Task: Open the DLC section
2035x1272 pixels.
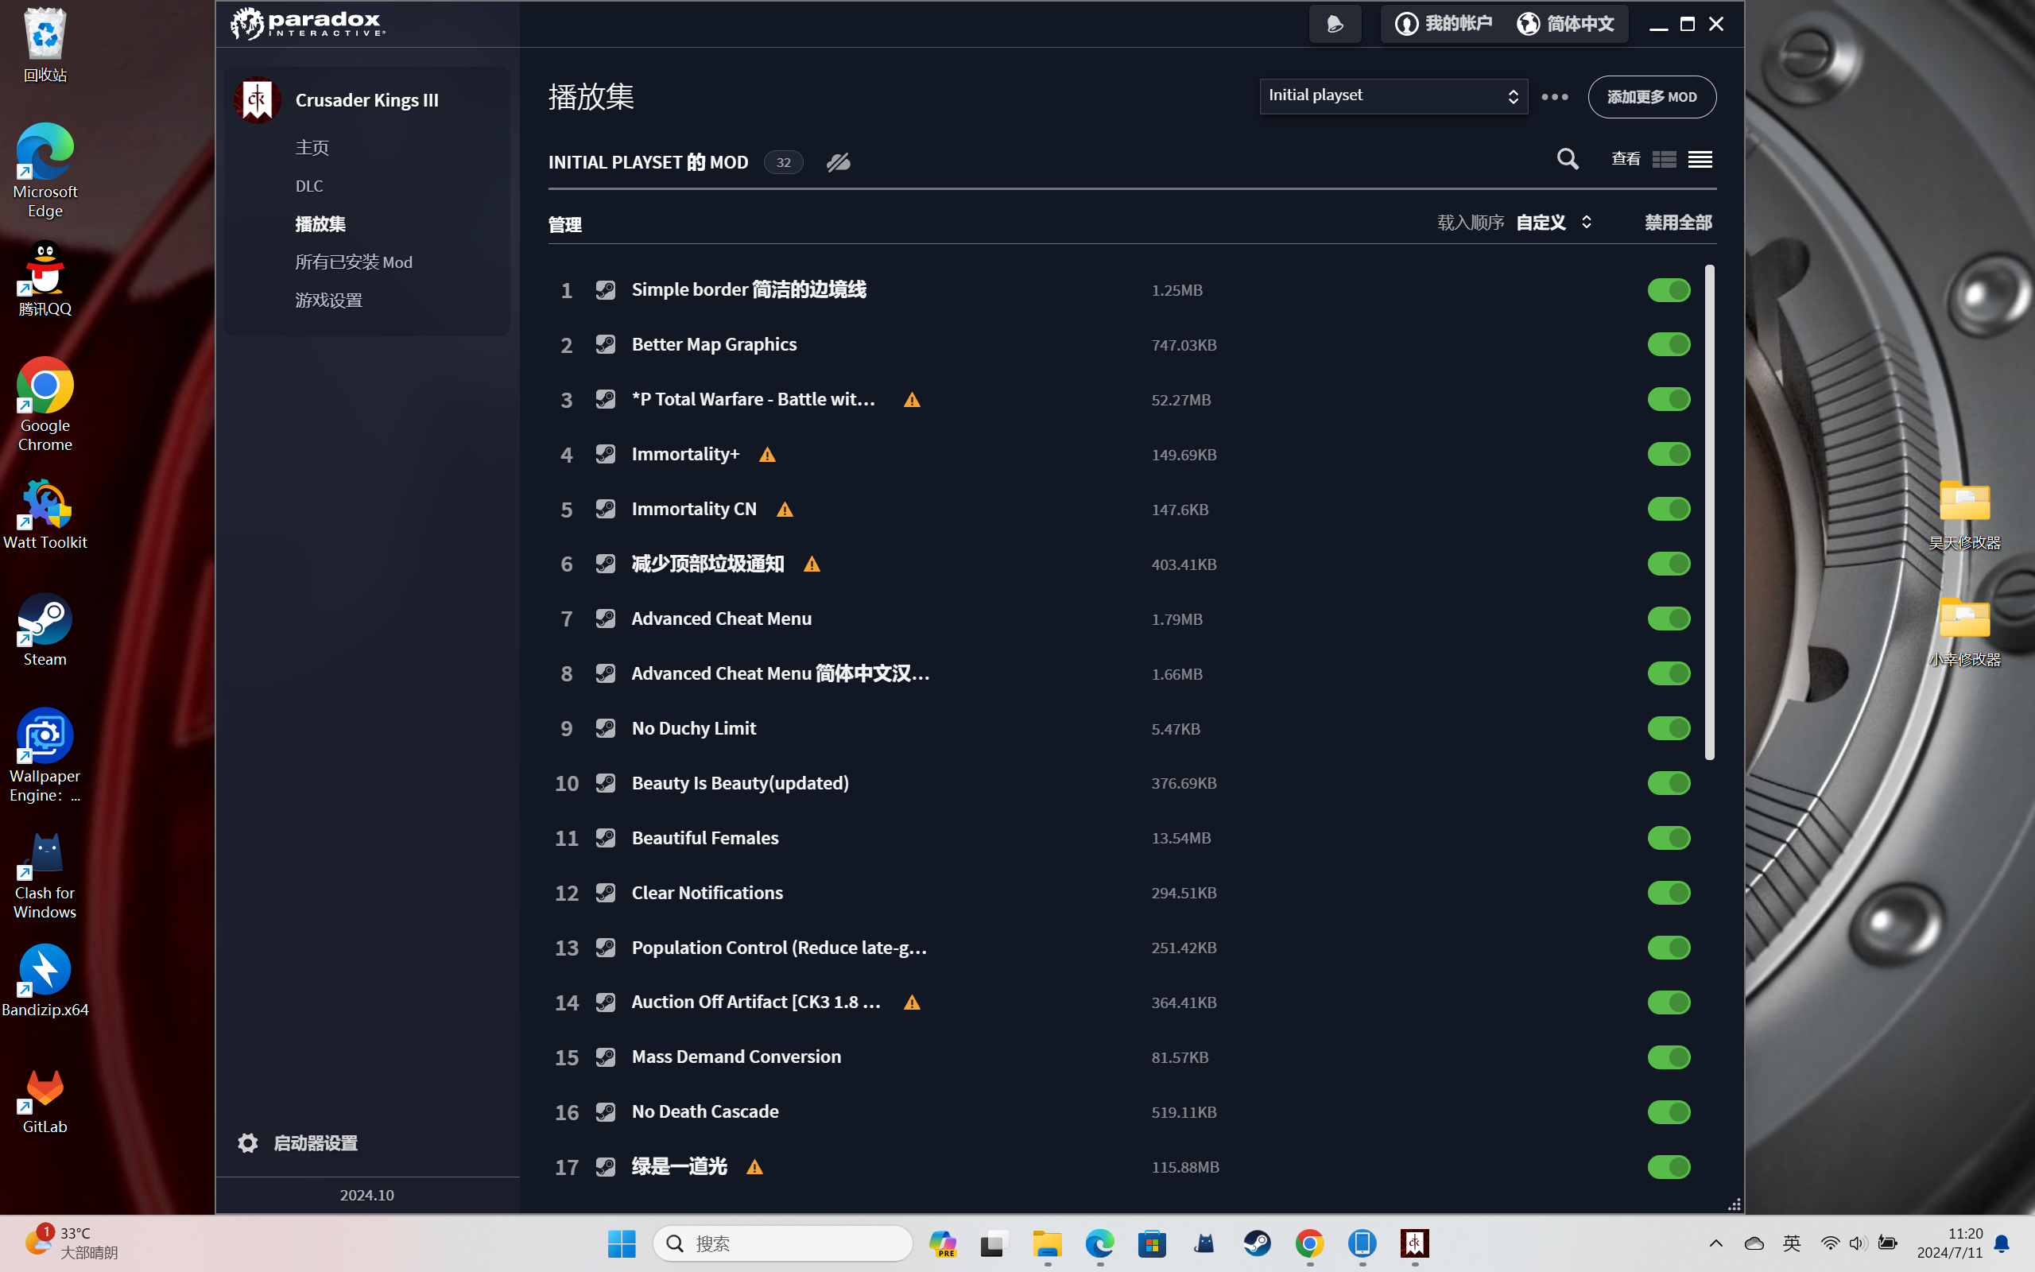Action: 308,186
